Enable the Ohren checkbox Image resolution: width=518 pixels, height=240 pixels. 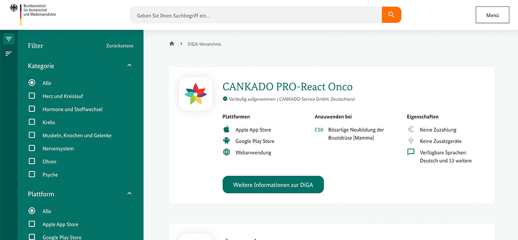click(x=32, y=161)
